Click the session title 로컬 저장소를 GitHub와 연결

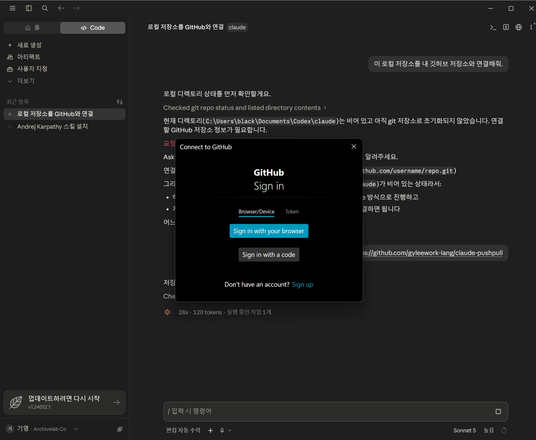[186, 27]
